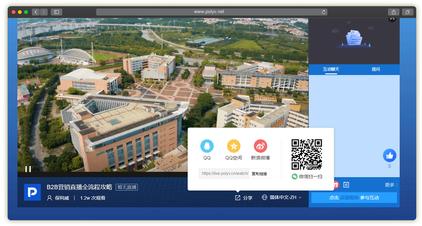Close the document panel overlay
Viewport: 422px width, 226px height.
pos(392,18)
